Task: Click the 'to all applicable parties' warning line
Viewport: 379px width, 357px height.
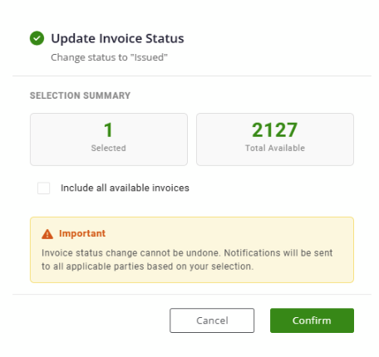Action: (x=147, y=267)
